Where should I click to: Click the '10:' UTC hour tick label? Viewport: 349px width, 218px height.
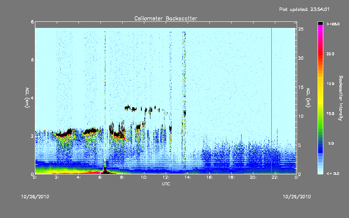click(x=144, y=177)
